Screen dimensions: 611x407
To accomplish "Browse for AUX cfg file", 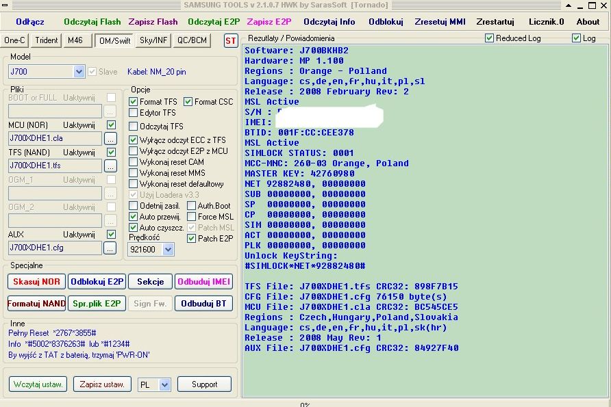I will click(110, 248).
